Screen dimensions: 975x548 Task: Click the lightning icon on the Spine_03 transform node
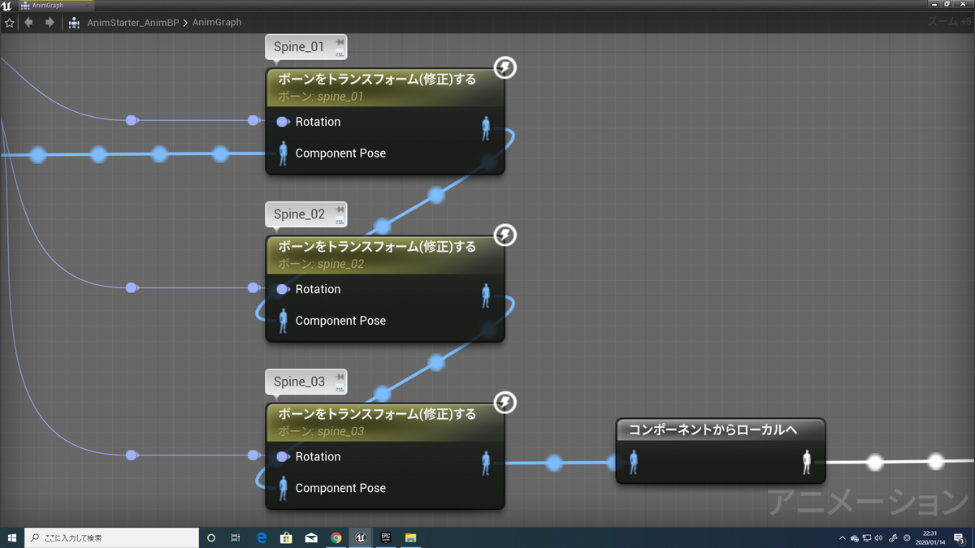(505, 403)
